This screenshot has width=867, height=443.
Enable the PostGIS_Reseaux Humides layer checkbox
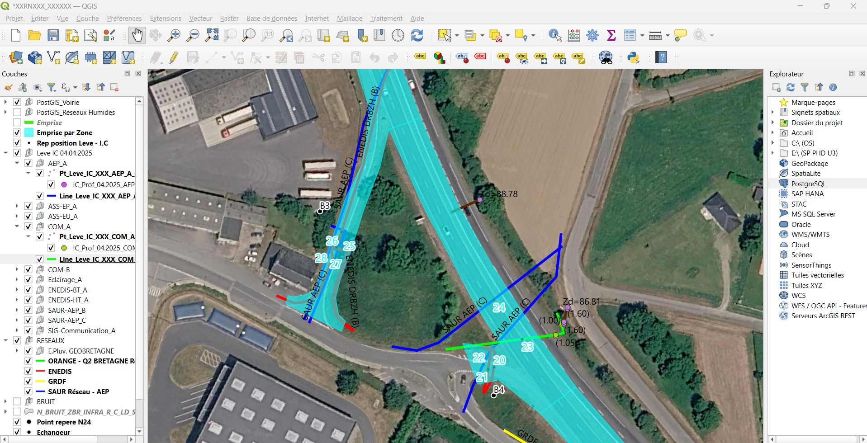pyautogui.click(x=17, y=112)
